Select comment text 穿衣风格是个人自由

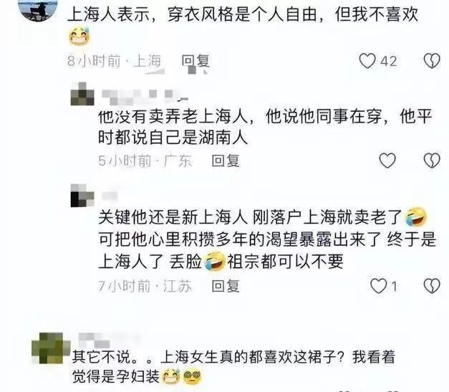[243, 14]
